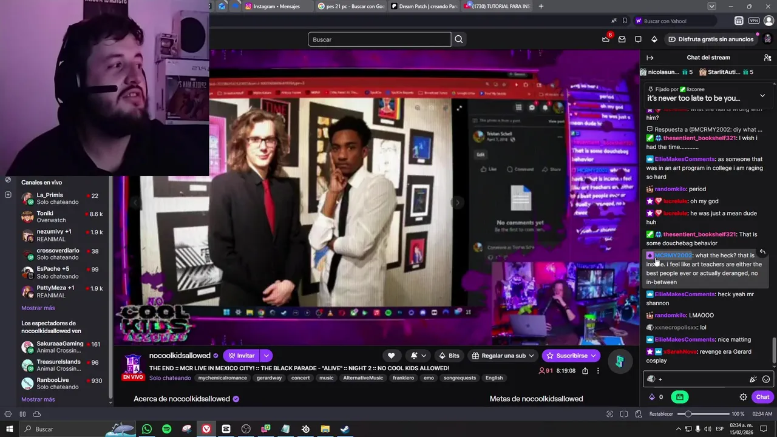The height and width of the screenshot is (437, 777).
Task: Click the Bits button
Action: (x=449, y=356)
